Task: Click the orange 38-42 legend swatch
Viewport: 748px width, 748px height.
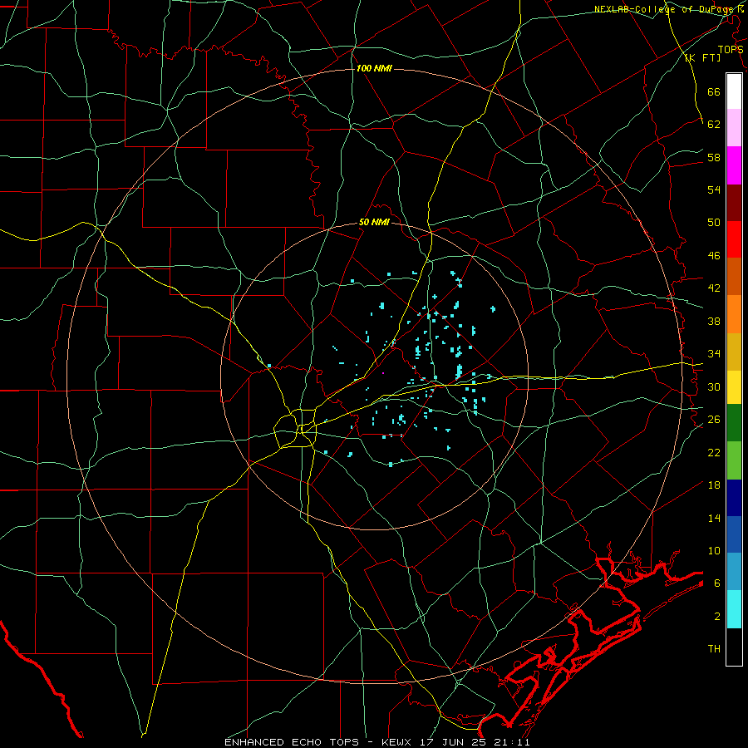Action: (734, 314)
